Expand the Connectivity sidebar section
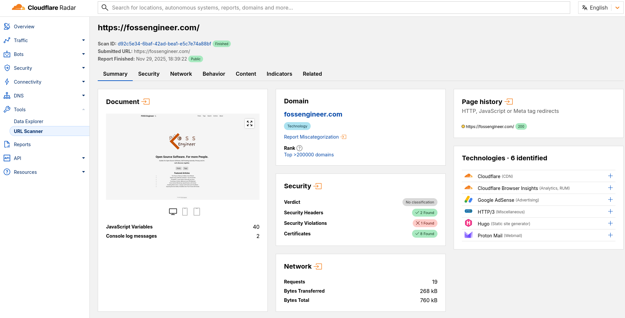 pos(84,82)
